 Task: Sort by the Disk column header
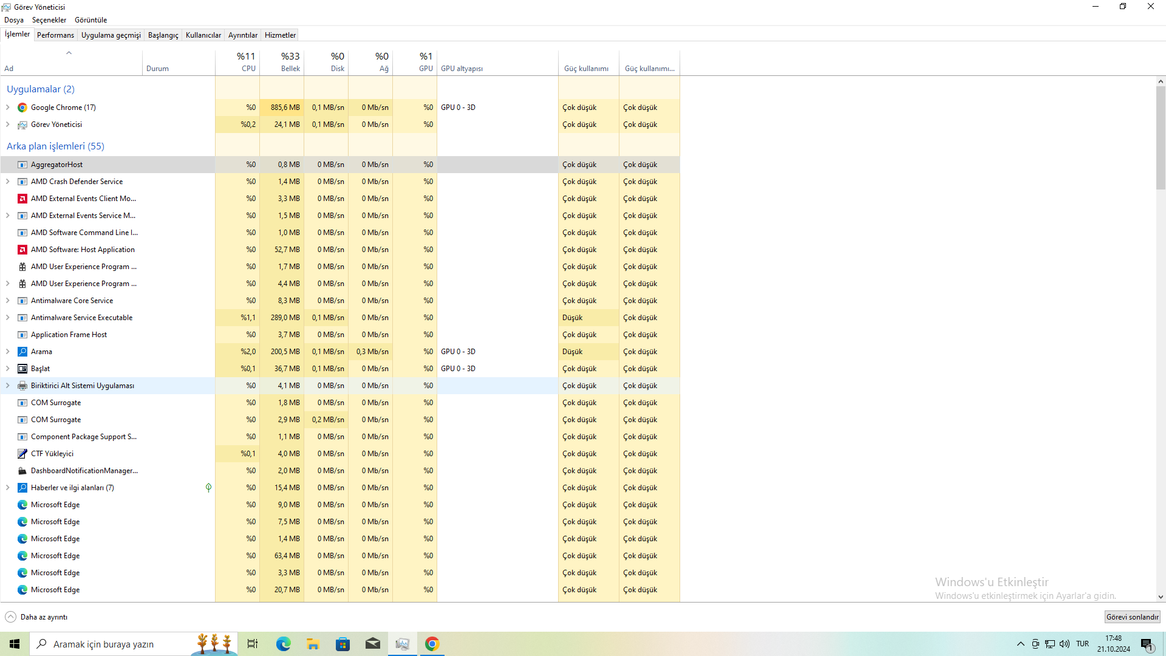coord(326,63)
